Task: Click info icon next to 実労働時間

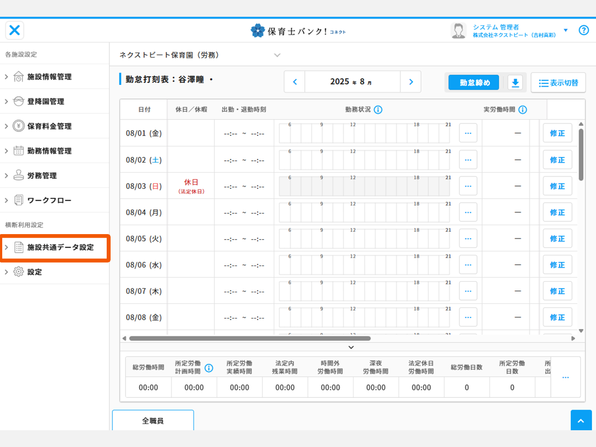Action: 522,110
